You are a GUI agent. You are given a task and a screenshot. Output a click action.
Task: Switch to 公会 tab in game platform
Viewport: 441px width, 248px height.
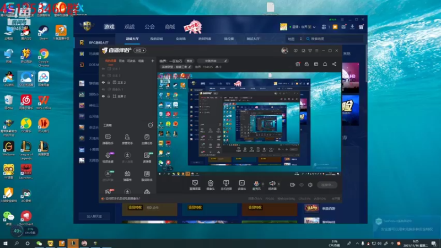(149, 26)
